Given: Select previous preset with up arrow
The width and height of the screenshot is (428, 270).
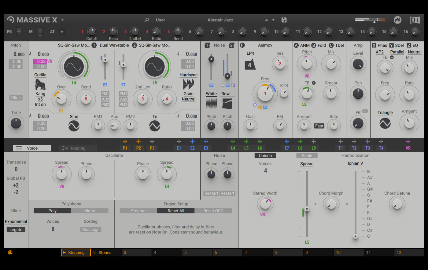Looking at the screenshot, I should pos(267,20).
